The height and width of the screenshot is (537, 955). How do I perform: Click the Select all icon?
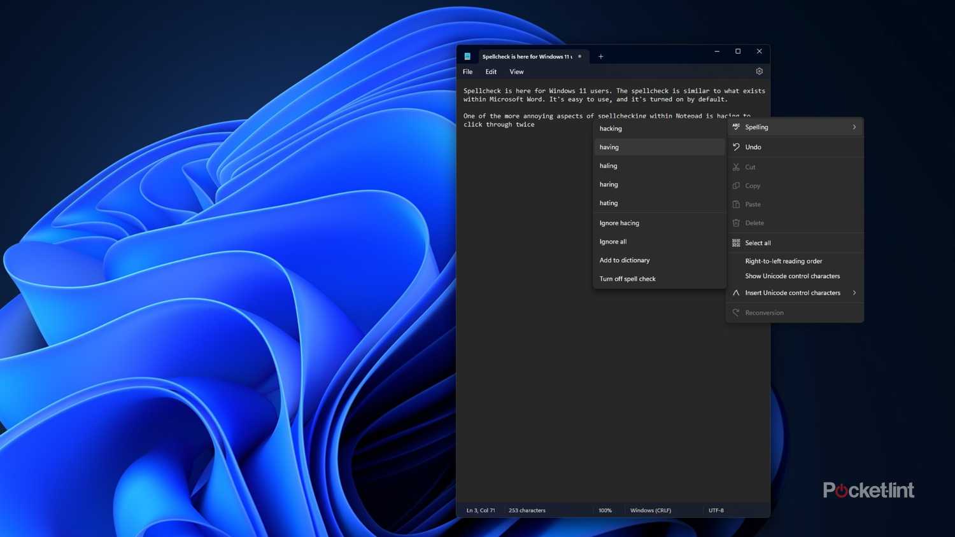(x=736, y=243)
